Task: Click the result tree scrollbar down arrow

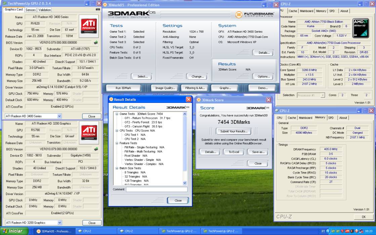Action: 185,183
